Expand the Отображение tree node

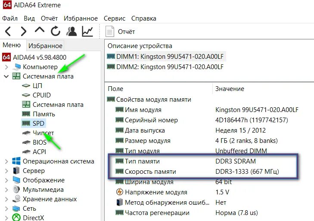(x=6, y=180)
